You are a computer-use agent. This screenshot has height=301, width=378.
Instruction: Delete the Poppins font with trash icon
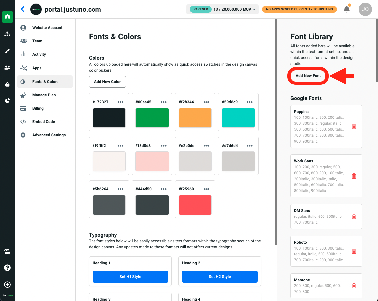tap(354, 126)
